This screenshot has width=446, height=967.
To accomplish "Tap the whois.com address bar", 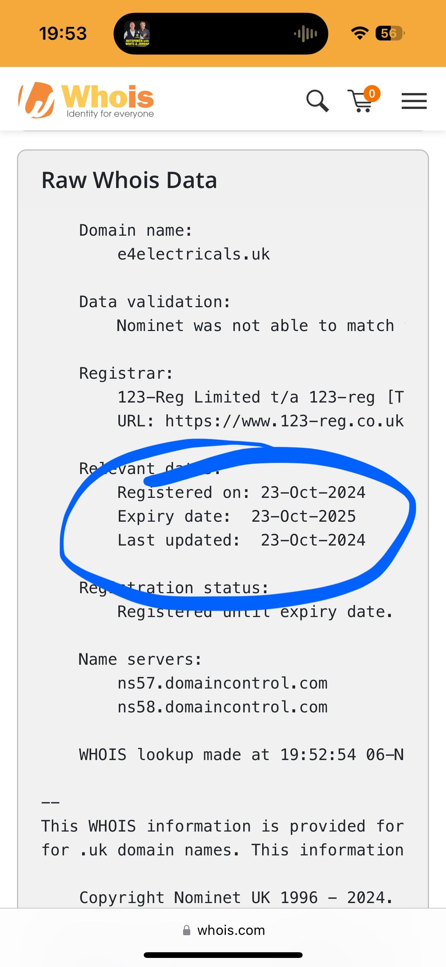I will coord(231,930).
